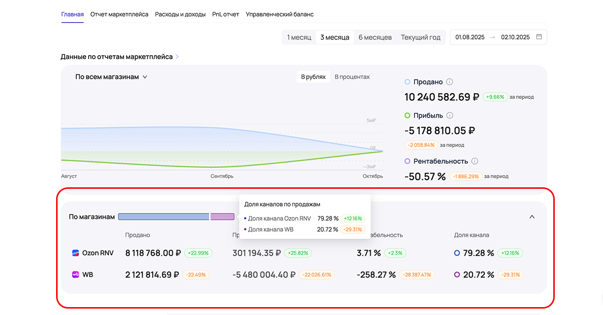Click the start date 01.08.2025 field
The height and width of the screenshot is (315, 603).
(470, 37)
